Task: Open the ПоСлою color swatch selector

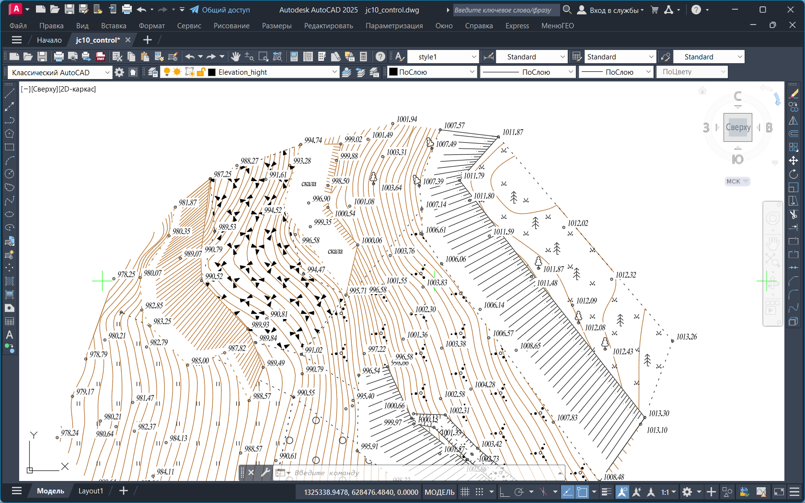Action: pos(431,72)
